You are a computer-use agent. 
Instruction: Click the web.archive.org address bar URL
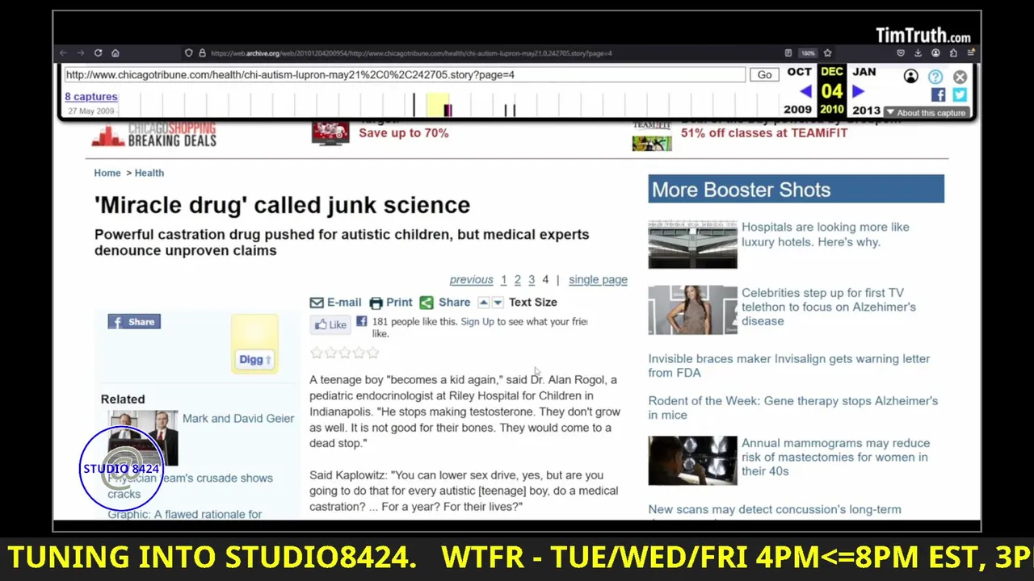411,53
